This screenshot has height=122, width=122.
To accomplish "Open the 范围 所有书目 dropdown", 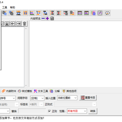I will 77,111.
